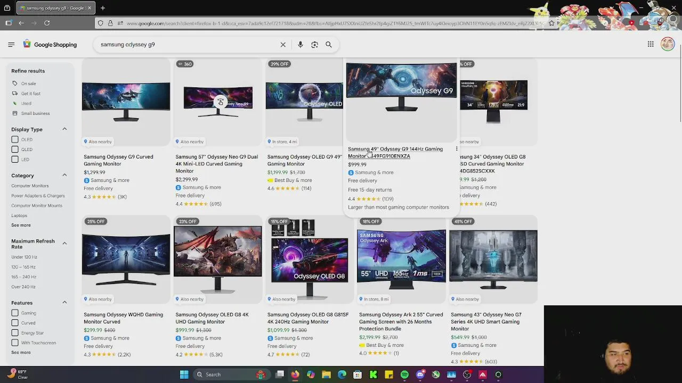
Task: Start voice search with microphone icon
Action: pos(301,45)
